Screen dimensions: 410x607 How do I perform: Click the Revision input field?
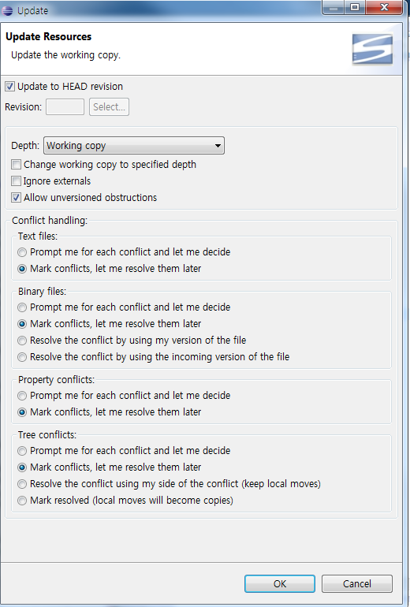click(65, 107)
